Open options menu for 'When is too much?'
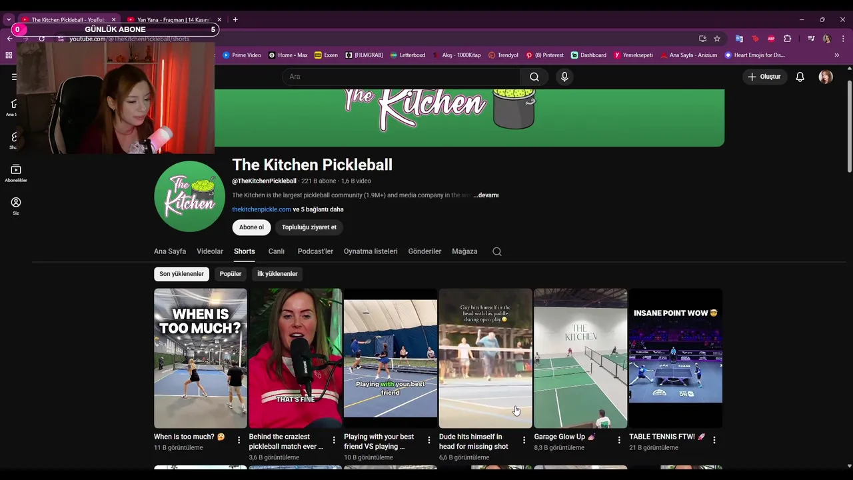This screenshot has height=480, width=853. (x=239, y=440)
